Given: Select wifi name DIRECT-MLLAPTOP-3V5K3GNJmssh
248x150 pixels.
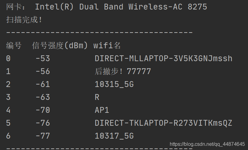Looking at the screenshot, I should tap(163, 58).
